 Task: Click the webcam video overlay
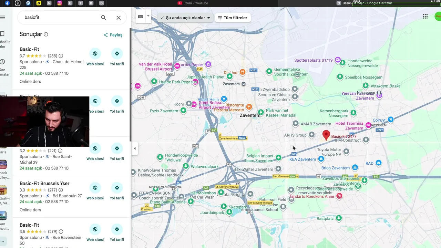(44, 122)
